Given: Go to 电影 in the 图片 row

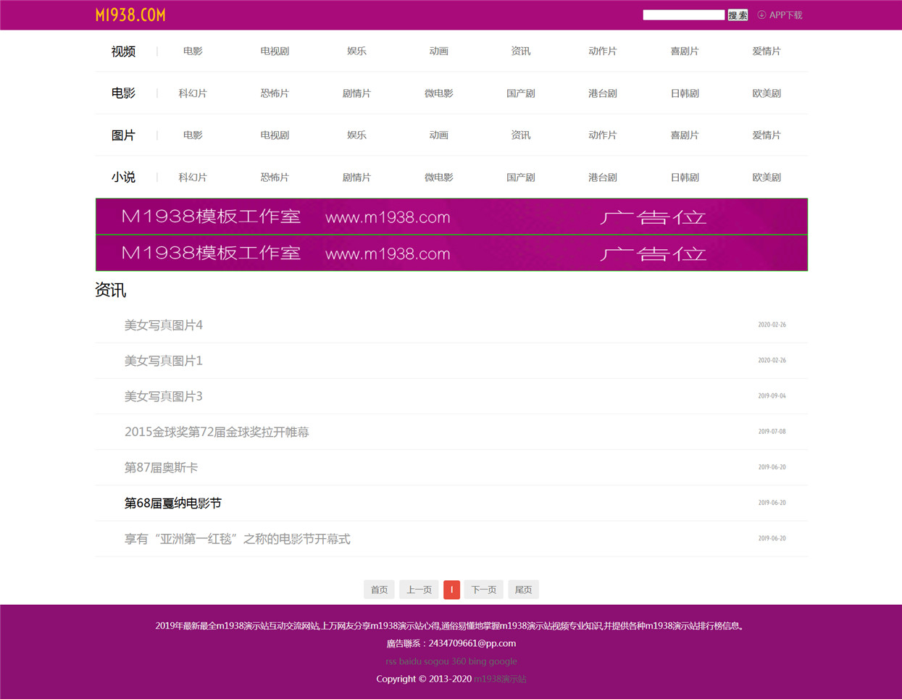Looking at the screenshot, I should [x=193, y=135].
